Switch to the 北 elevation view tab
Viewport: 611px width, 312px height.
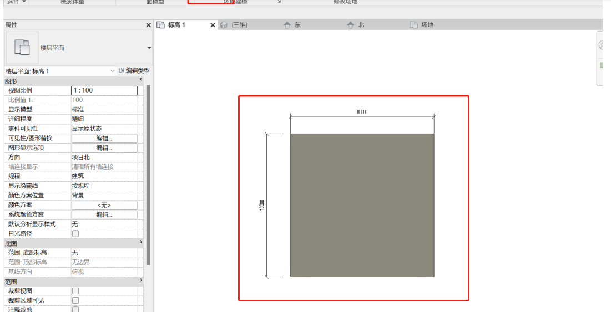(361, 25)
